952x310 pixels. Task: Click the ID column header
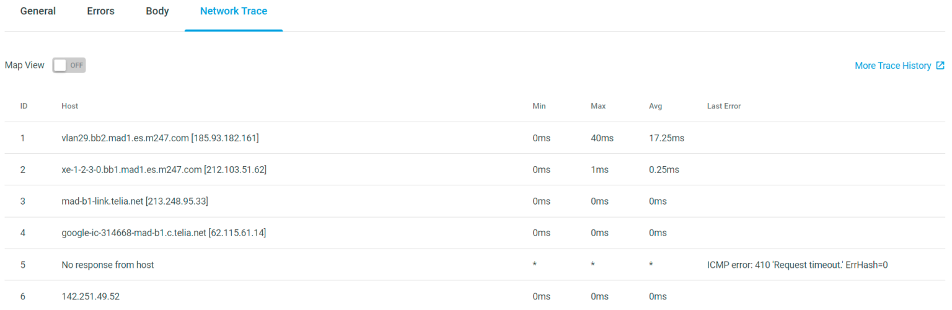[x=24, y=106]
